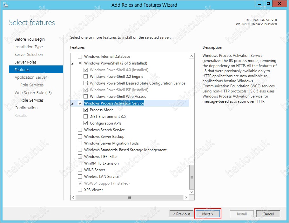The width and height of the screenshot is (289, 223).
Task: Open the Application Server step
Action: (x=31, y=78)
